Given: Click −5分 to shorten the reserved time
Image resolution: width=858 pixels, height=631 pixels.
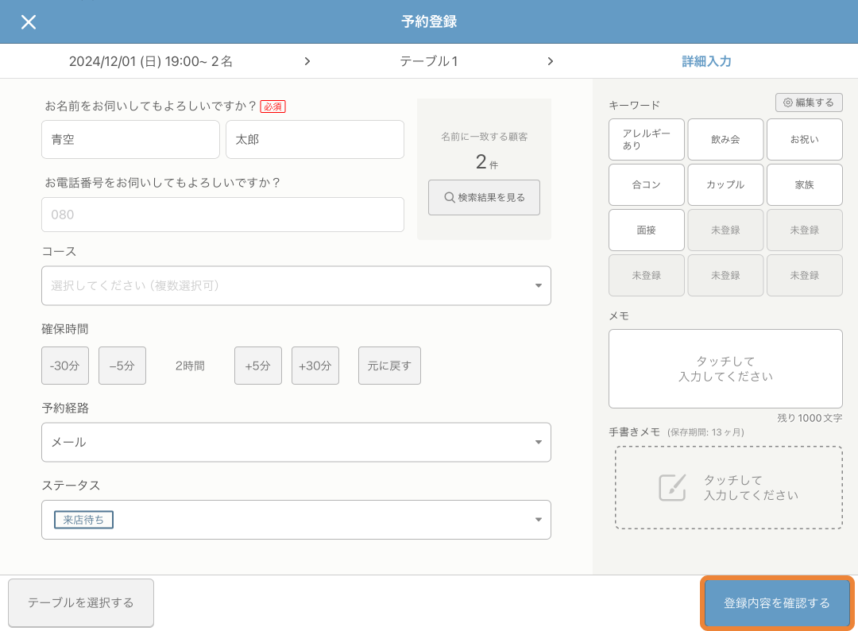Looking at the screenshot, I should point(122,365).
